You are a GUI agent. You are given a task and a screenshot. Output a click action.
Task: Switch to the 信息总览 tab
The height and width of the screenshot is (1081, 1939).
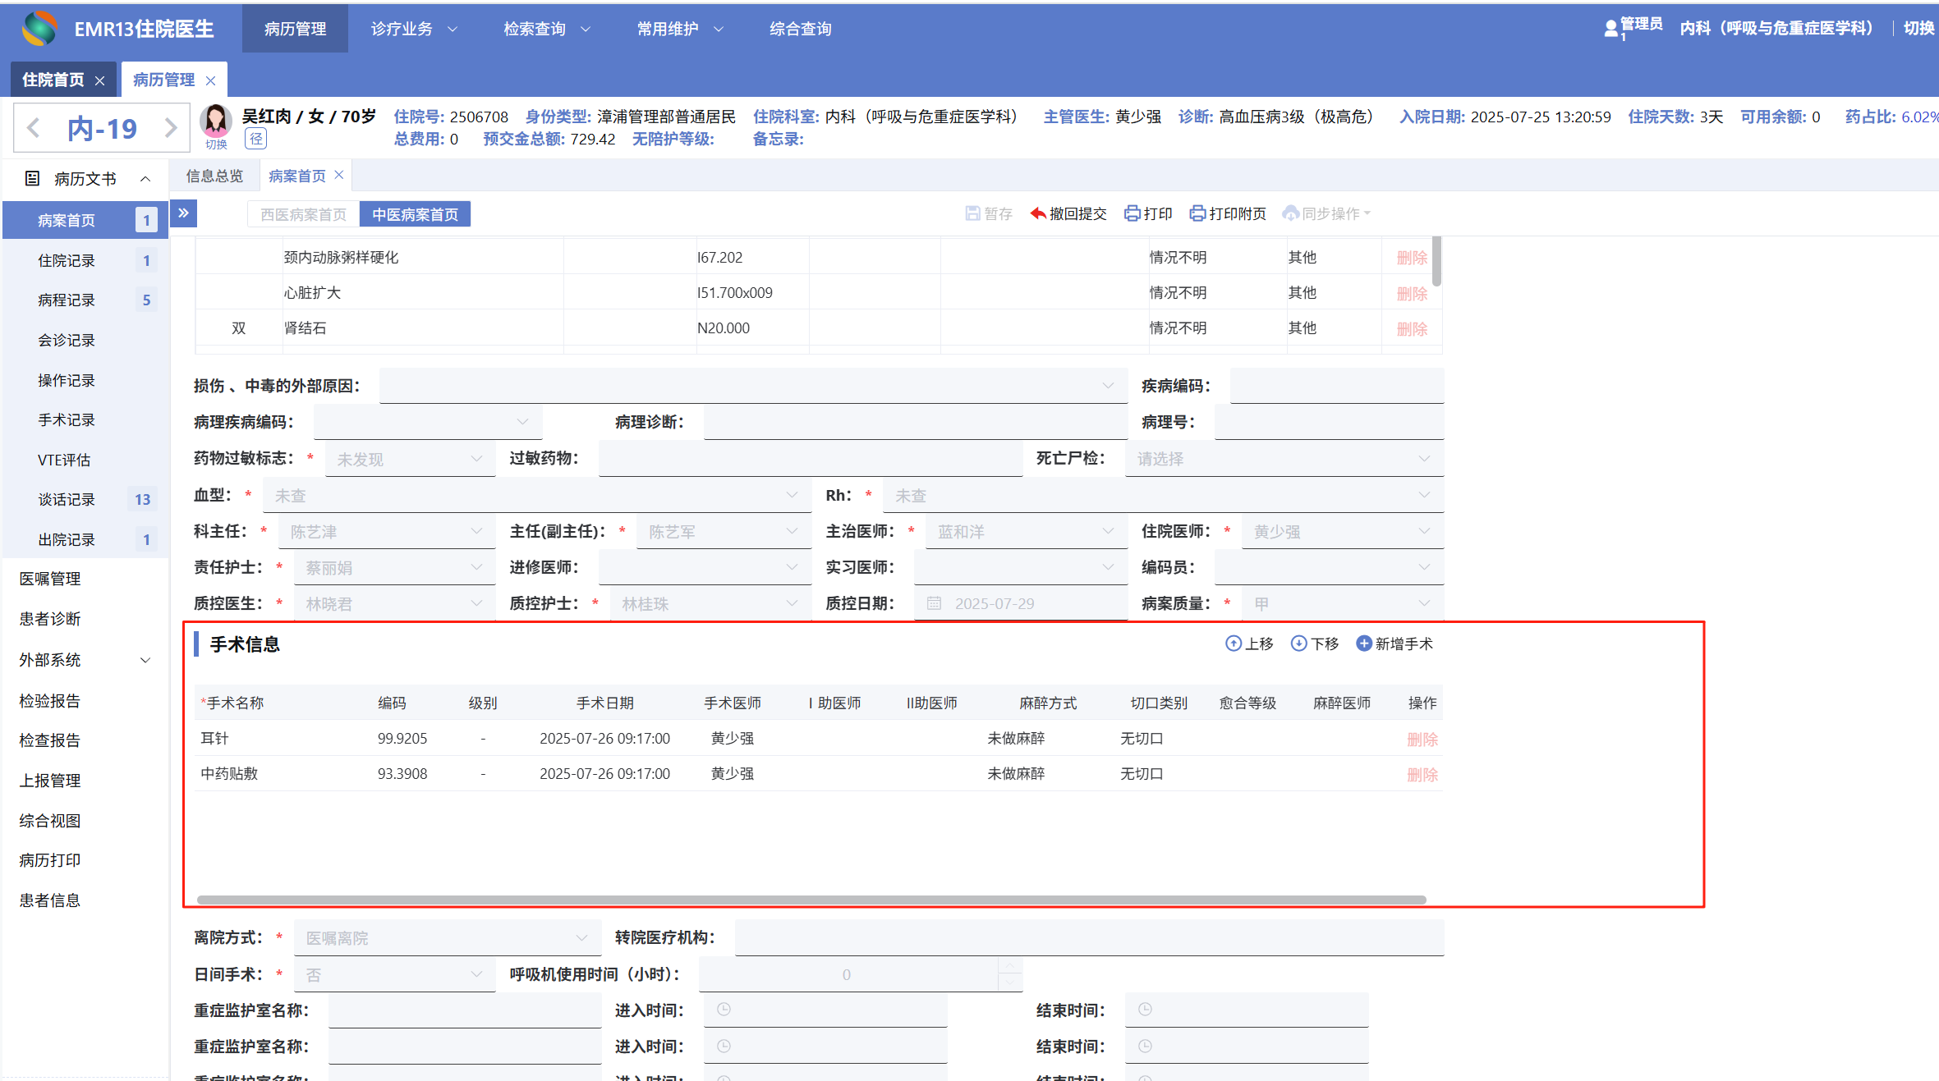(214, 176)
